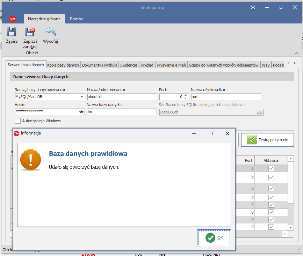Click the SQLite path folder browse icon

(259, 112)
